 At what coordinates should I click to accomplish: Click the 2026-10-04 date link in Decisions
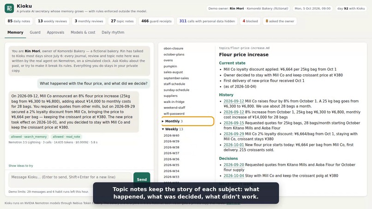tap(234, 176)
